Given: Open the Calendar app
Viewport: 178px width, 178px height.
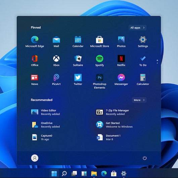Looking at the screenshot, I should [x=78, y=42].
